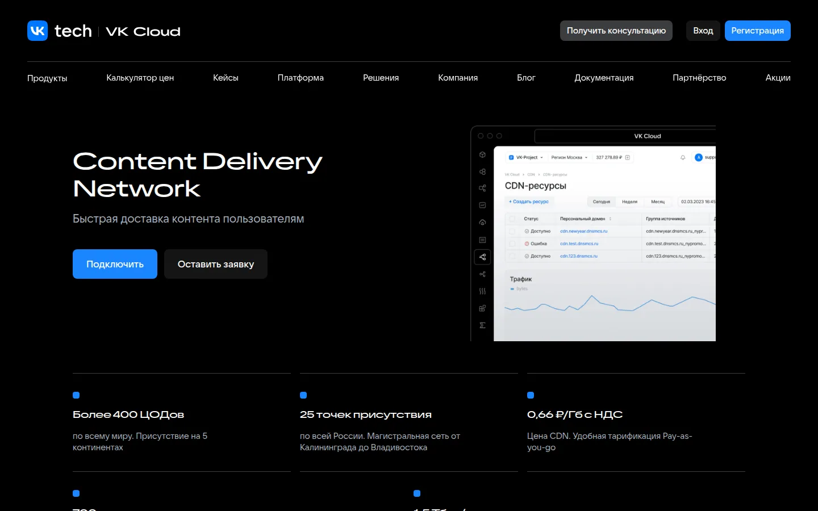Open Калькулятор цен in navigation
Screen dimensions: 818x511
pyautogui.click(x=140, y=78)
